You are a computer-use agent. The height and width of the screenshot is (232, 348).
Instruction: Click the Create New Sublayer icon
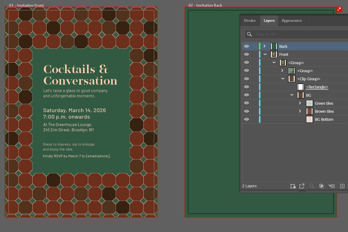pos(331,186)
